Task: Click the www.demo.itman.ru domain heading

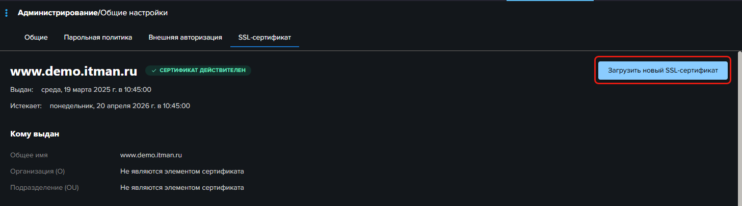Action: [74, 71]
